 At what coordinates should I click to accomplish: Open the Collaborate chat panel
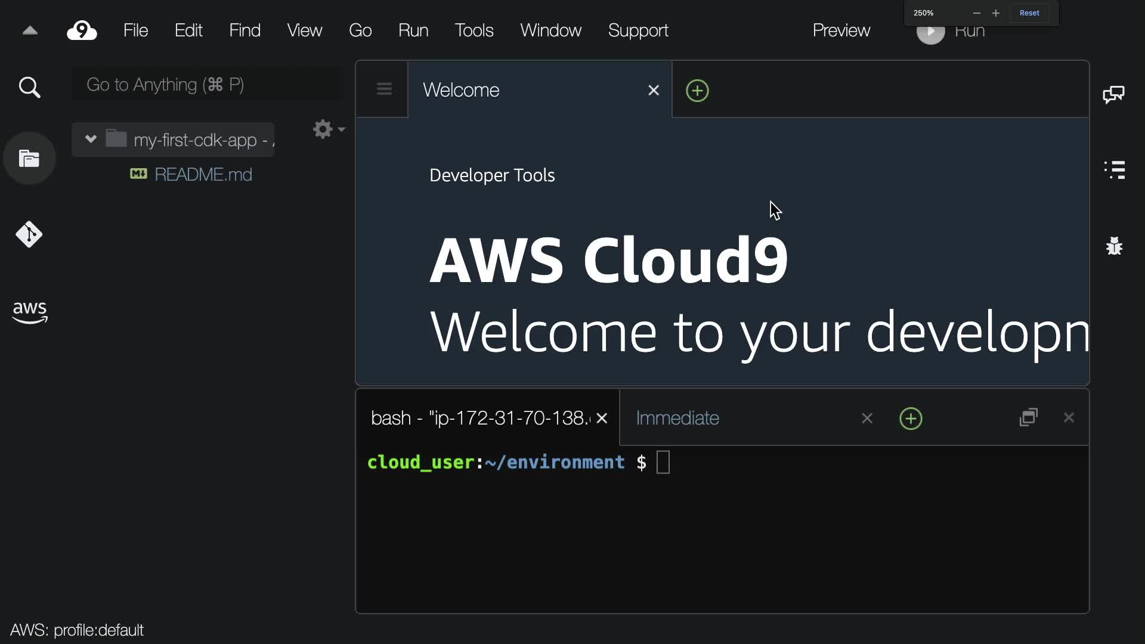1113,94
